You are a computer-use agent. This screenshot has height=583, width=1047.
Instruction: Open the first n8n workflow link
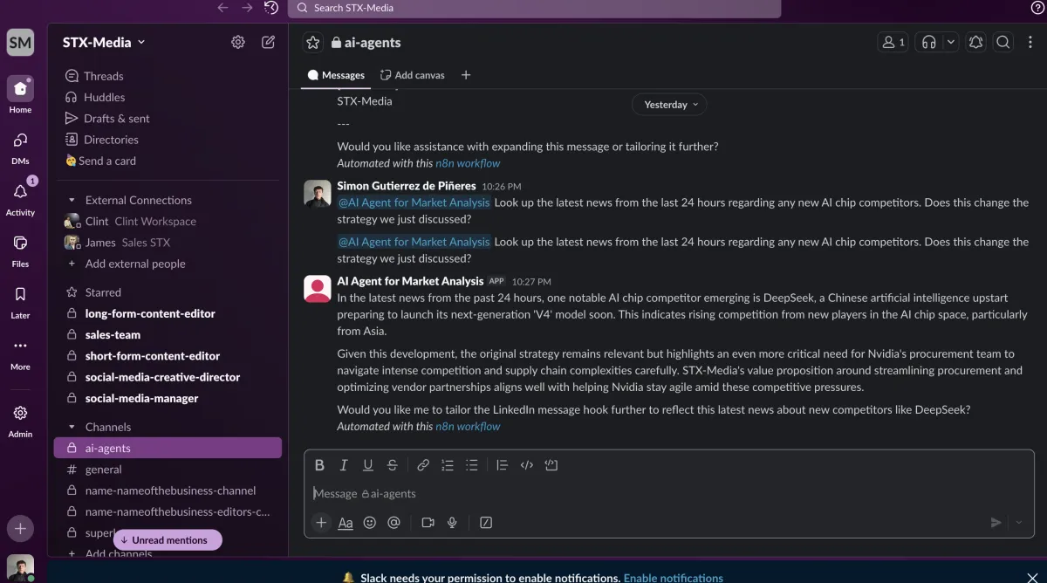(468, 163)
